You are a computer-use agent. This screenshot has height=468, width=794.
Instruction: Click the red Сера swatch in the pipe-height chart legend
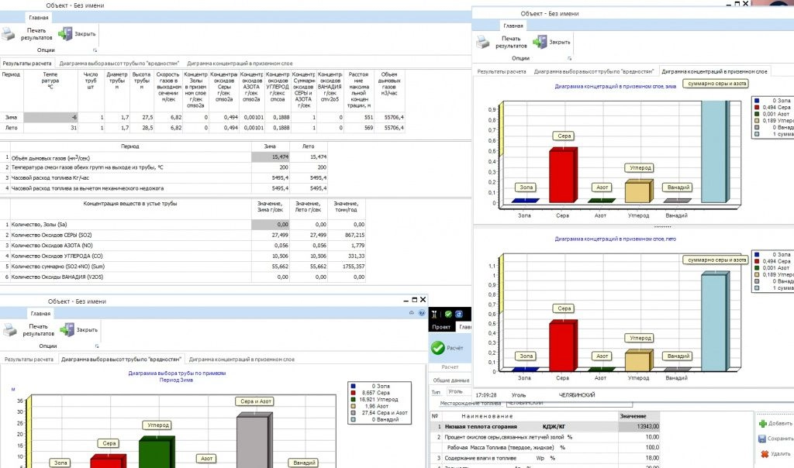click(x=353, y=393)
